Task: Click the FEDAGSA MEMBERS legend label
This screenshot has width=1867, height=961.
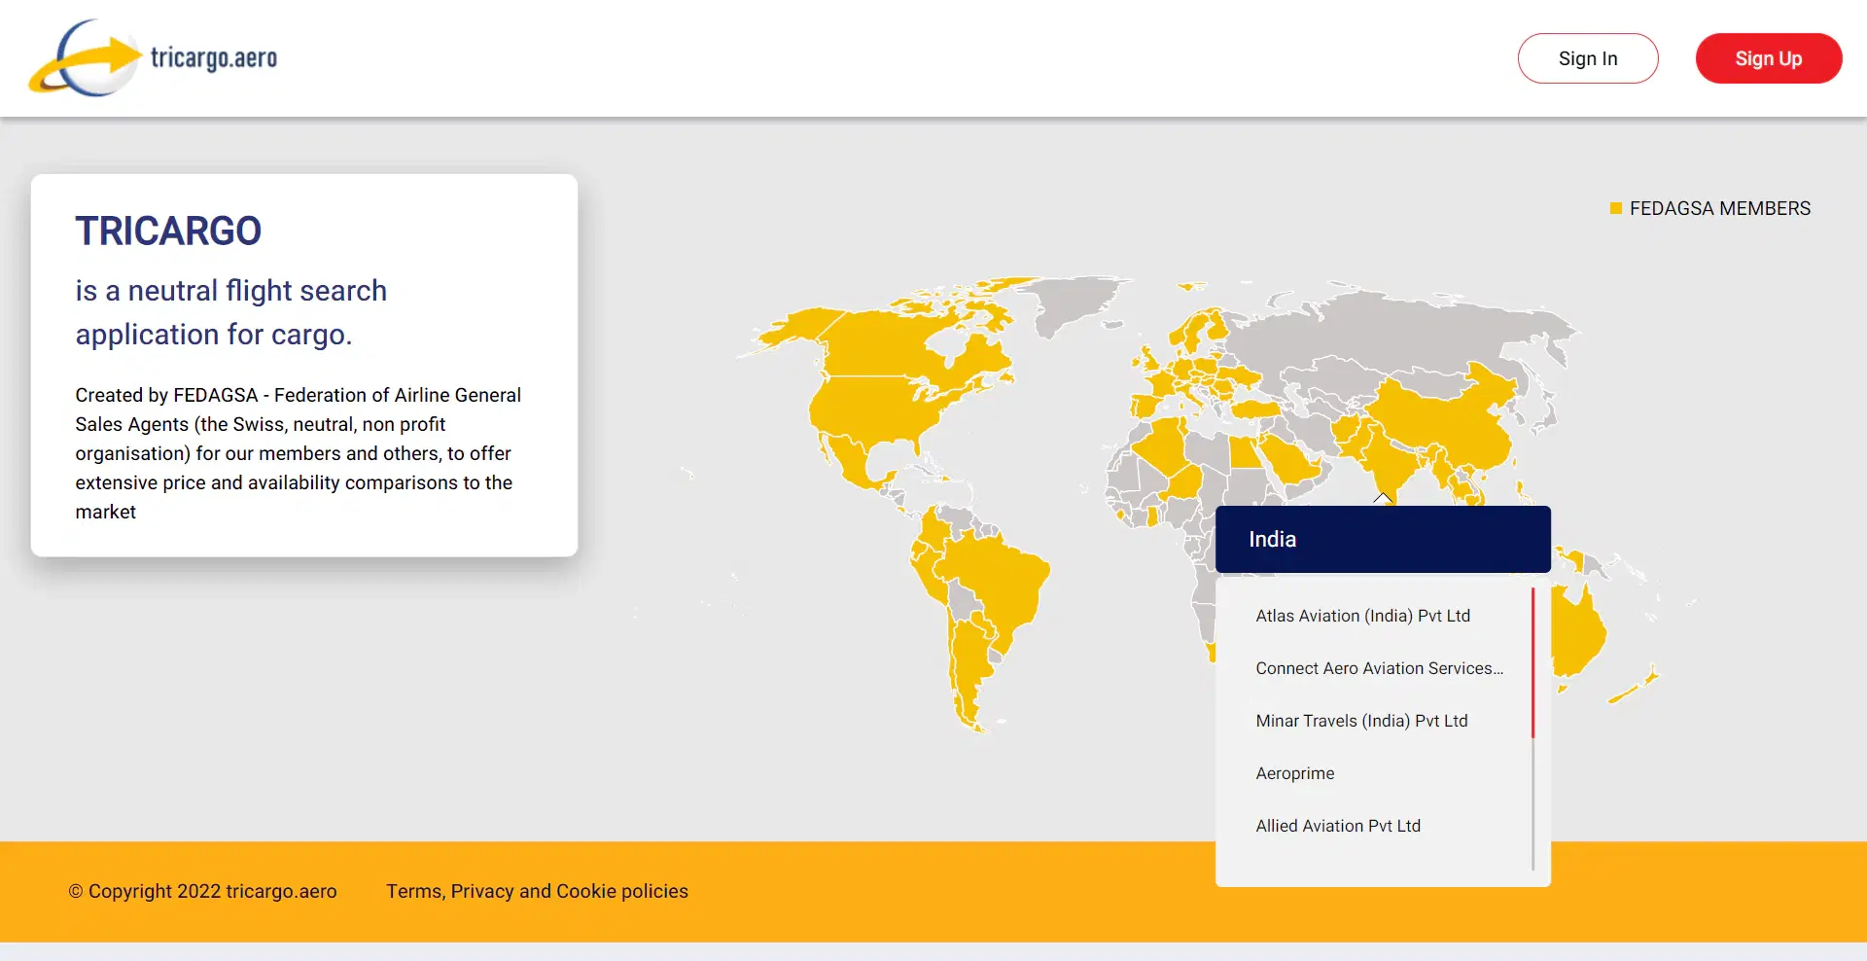Action: click(x=1719, y=208)
